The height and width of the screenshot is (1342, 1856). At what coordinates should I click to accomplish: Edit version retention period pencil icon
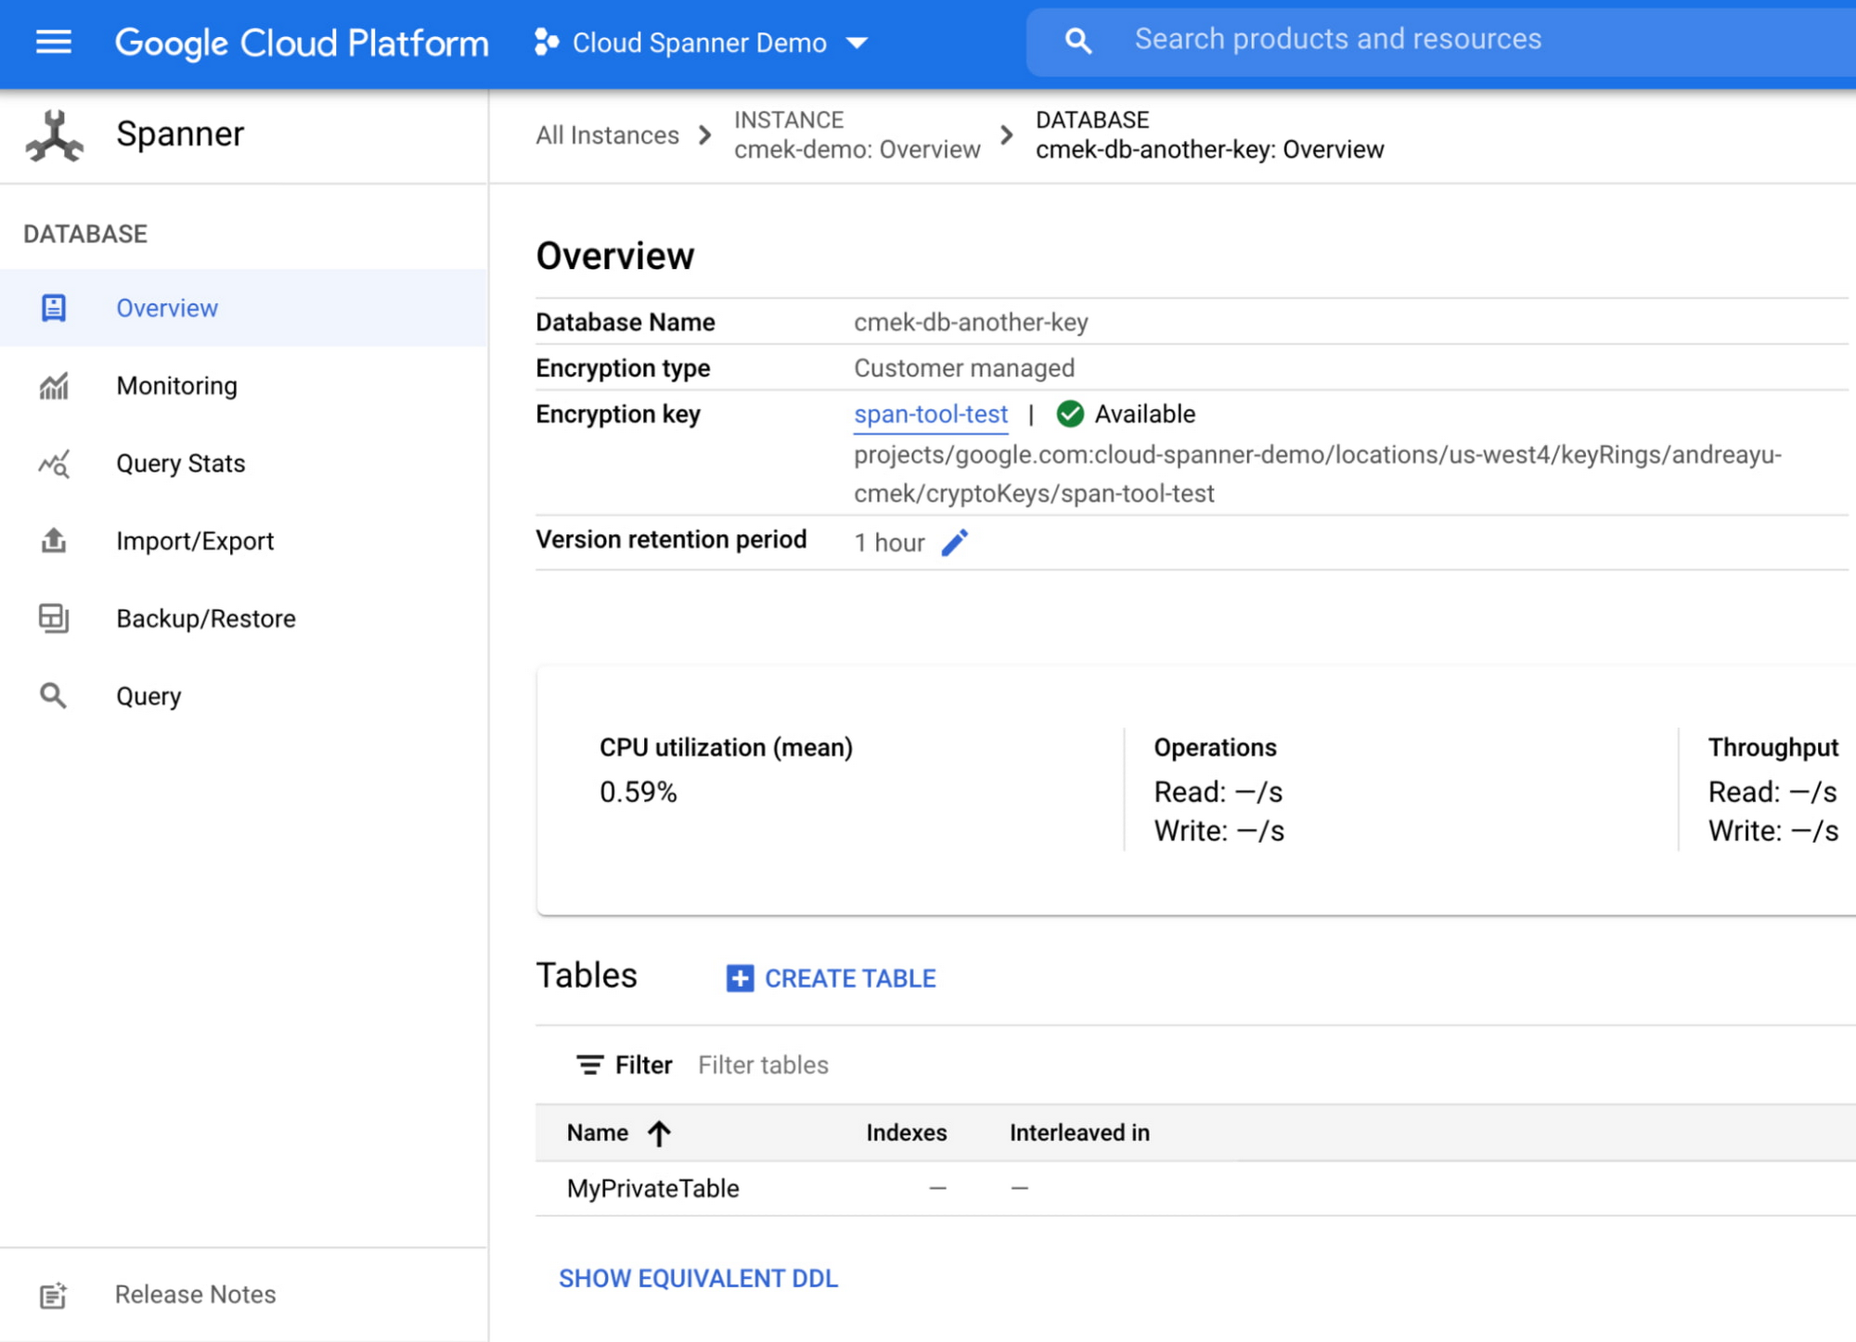pos(955,543)
